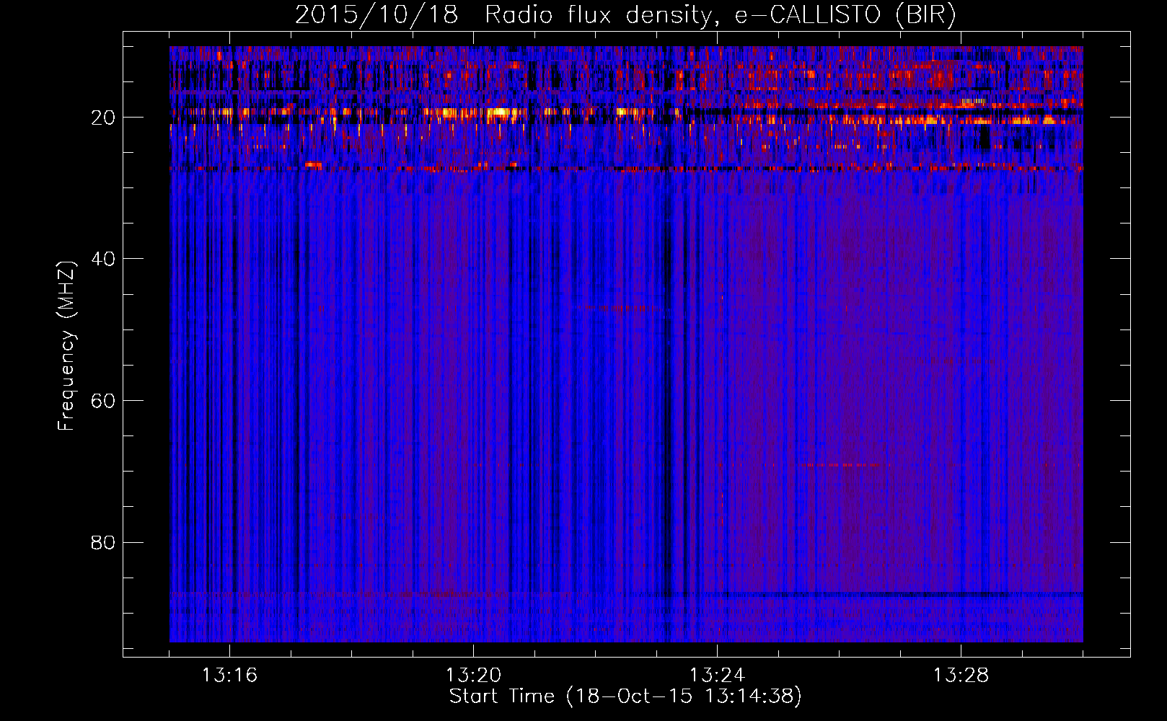Click the 13:20 time tick label
Viewport: 1167px width, 721px height.
[x=473, y=676]
